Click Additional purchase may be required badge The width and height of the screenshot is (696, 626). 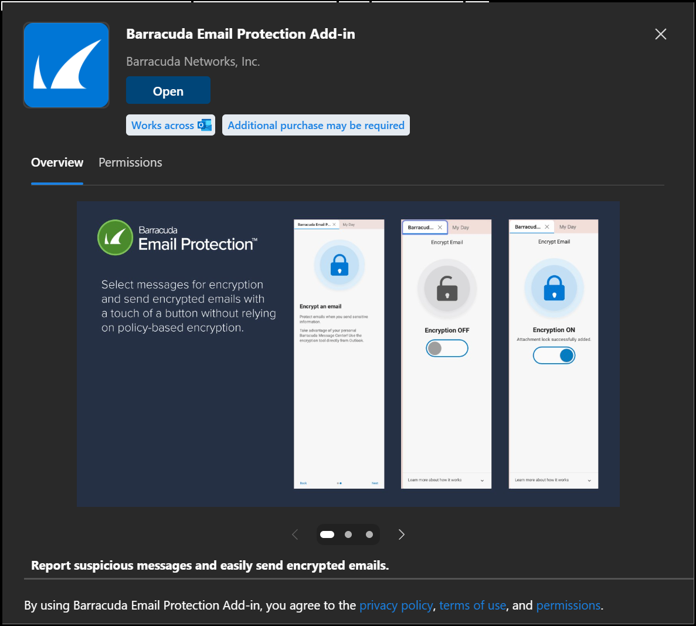(x=316, y=126)
